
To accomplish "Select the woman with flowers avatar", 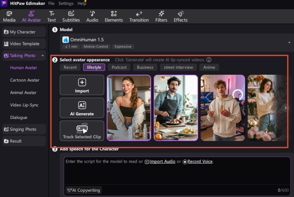I will (x=267, y=108).
